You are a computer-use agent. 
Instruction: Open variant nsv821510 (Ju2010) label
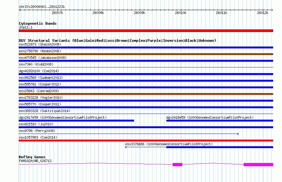pyautogui.click(x=36, y=124)
